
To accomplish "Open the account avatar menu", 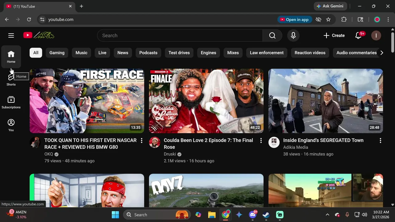I will tap(376, 35).
